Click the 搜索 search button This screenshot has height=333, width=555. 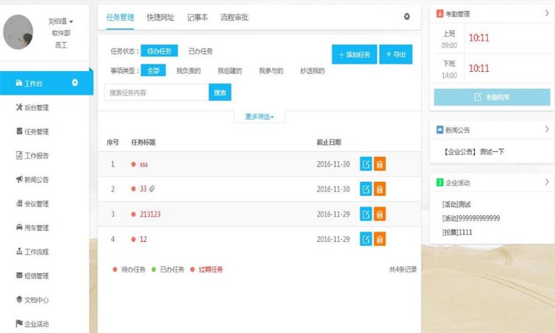(220, 92)
